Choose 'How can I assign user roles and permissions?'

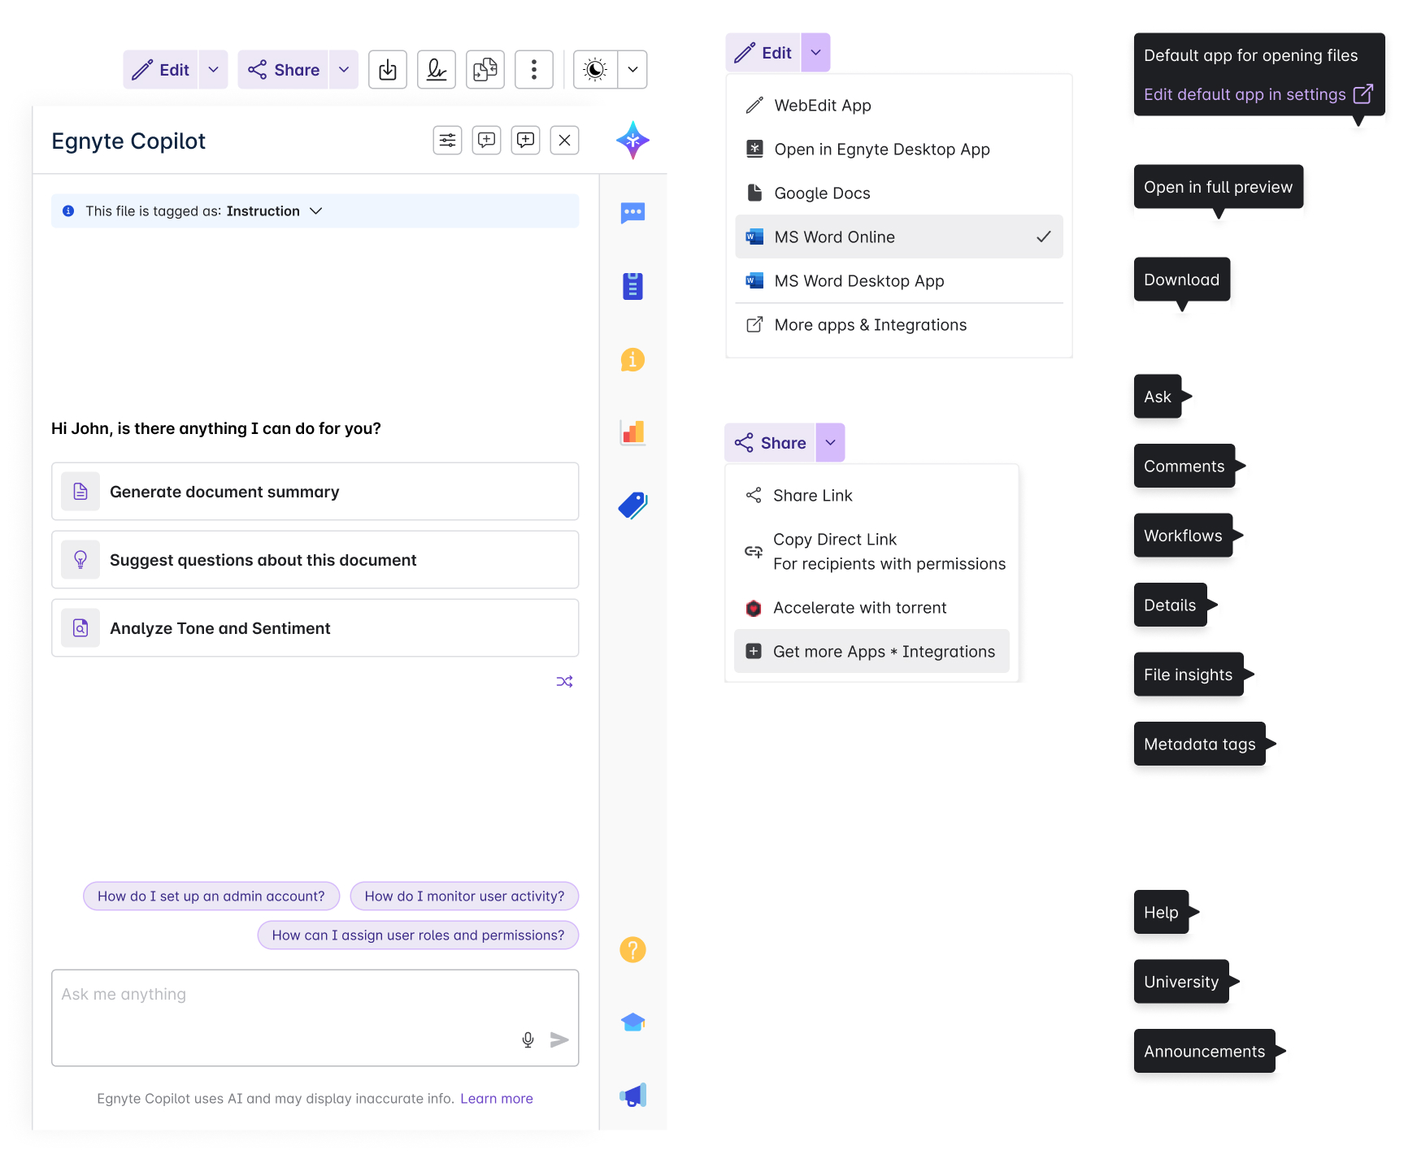[x=418, y=935]
